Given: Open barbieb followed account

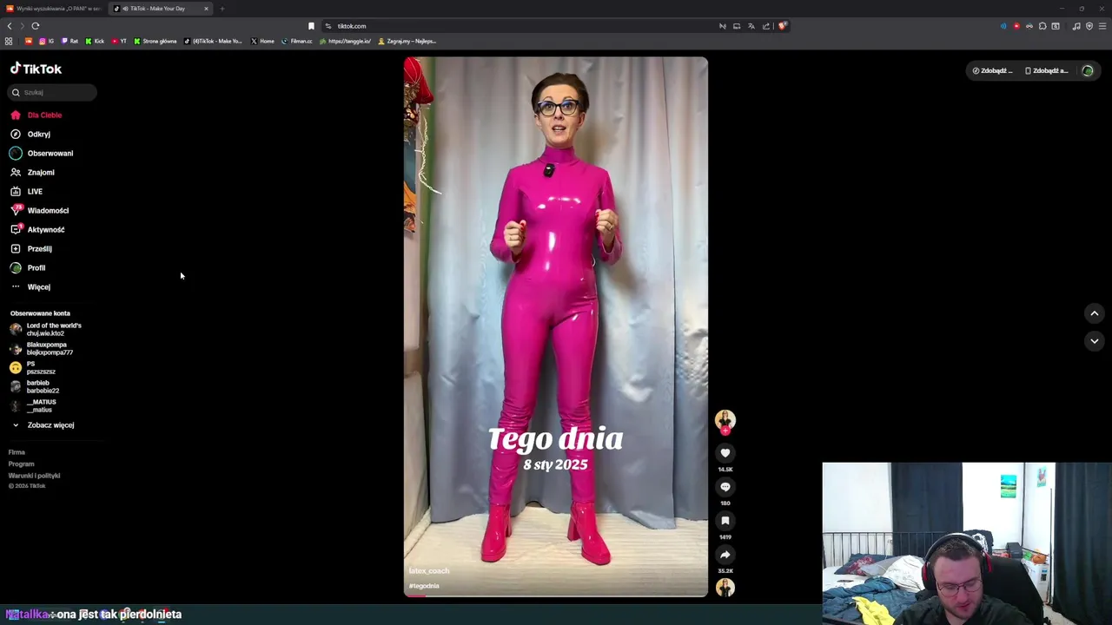Looking at the screenshot, I should coord(35,386).
